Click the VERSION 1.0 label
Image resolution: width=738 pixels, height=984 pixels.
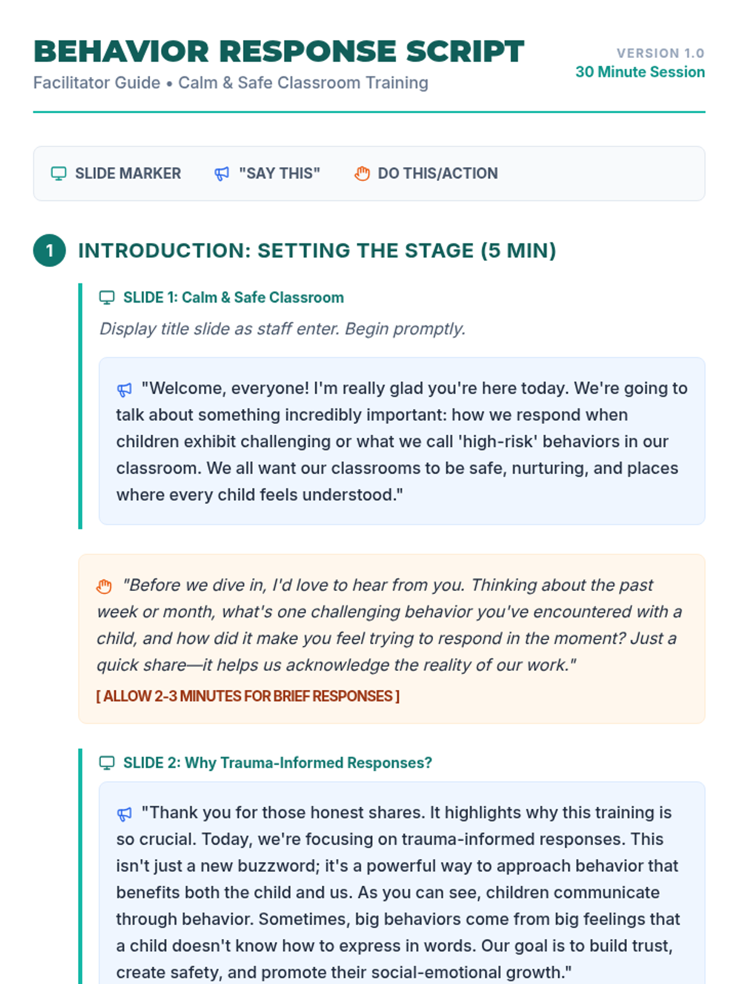pyautogui.click(x=661, y=54)
